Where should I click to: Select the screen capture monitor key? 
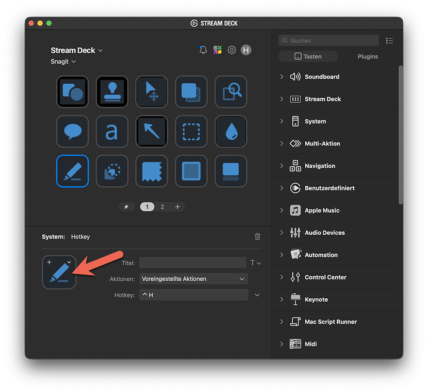point(231,171)
